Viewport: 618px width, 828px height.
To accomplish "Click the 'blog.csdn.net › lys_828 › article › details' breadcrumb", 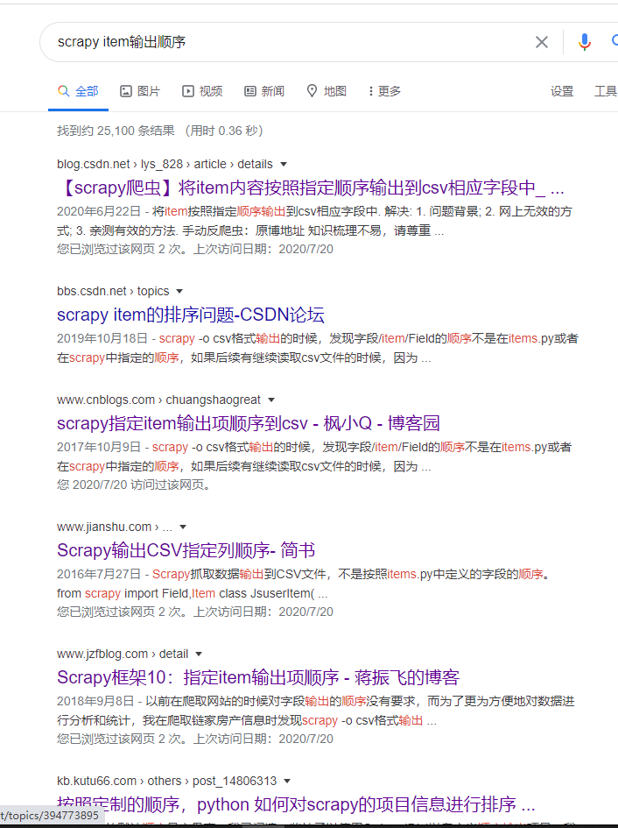I will (165, 164).
